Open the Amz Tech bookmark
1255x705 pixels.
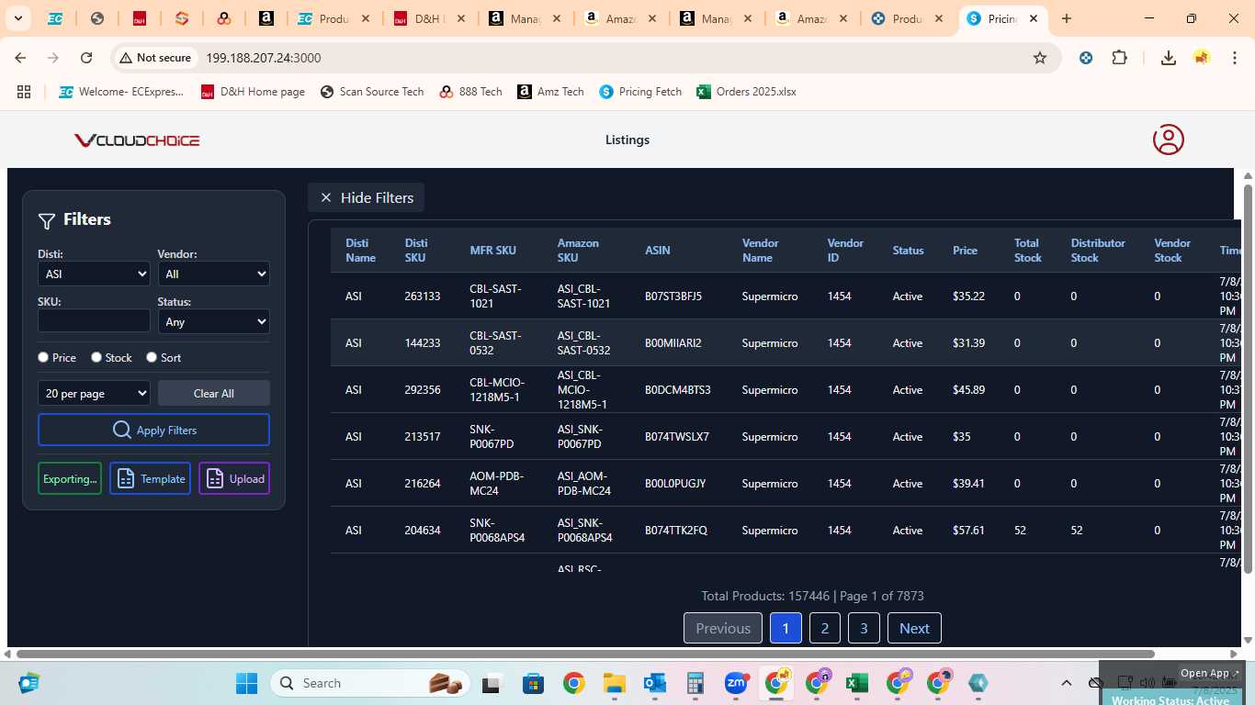pos(550,92)
